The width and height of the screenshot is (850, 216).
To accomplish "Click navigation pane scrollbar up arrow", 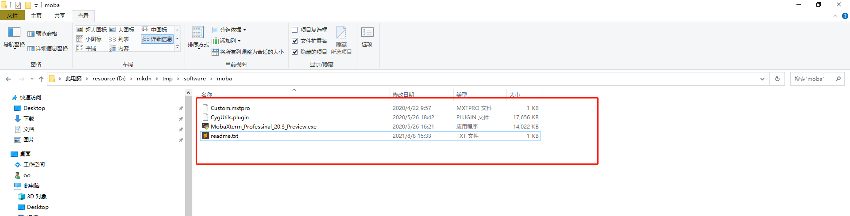I will (188, 93).
